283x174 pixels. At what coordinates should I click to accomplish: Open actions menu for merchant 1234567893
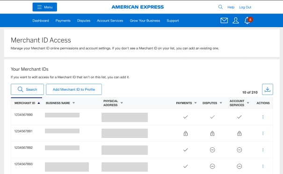tap(263, 166)
